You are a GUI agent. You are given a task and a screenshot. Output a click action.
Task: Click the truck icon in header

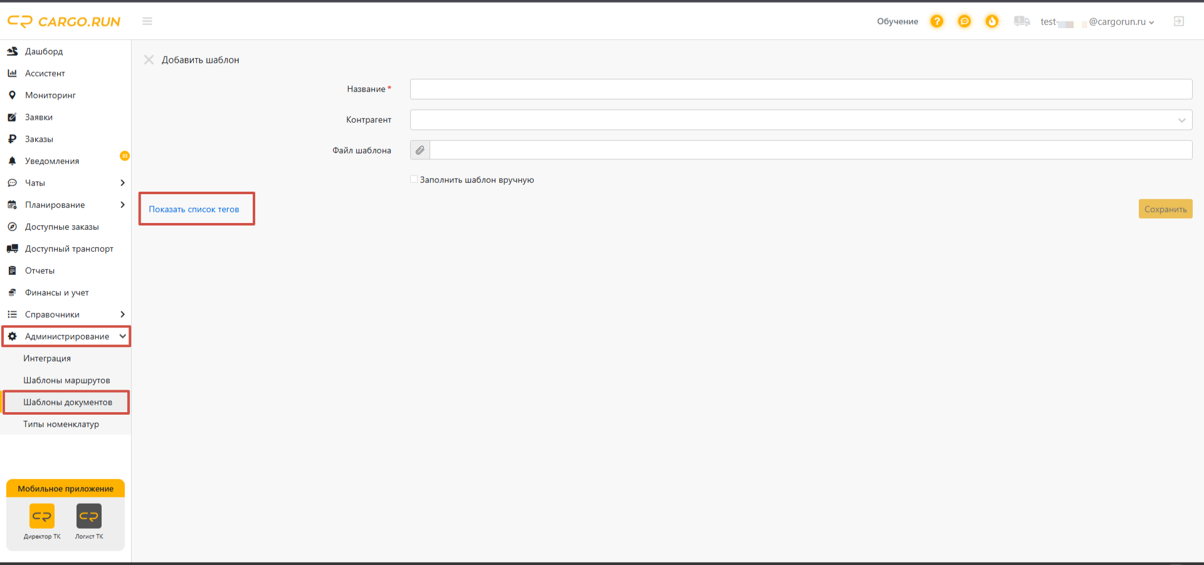[x=1022, y=21]
